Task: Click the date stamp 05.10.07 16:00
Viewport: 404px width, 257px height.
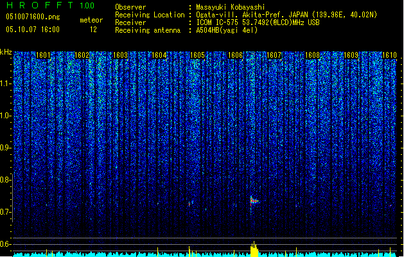Action: point(33,30)
